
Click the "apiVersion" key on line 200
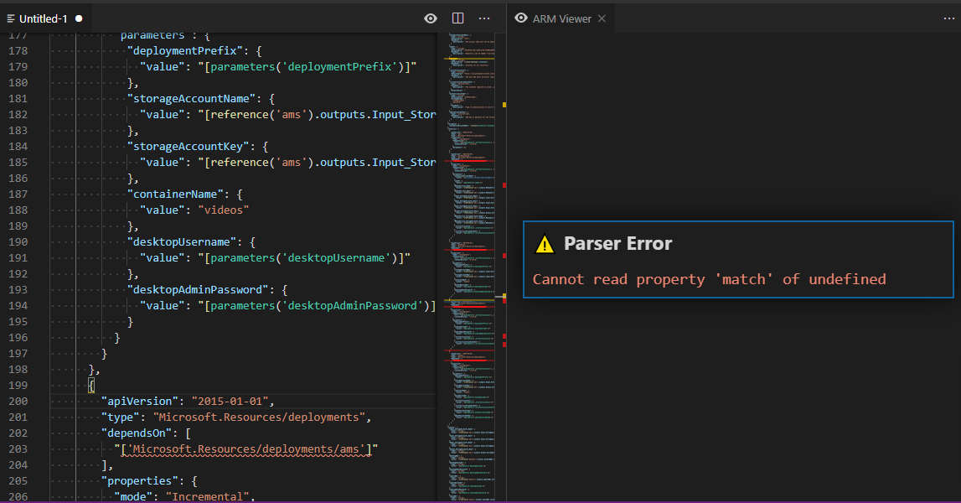[140, 402]
